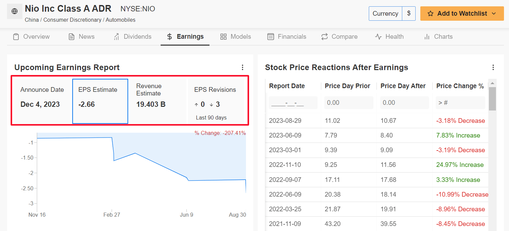Viewport: 509px width, 231px height.
Task: Click the 24.97% Increase cell
Action: (x=460, y=165)
